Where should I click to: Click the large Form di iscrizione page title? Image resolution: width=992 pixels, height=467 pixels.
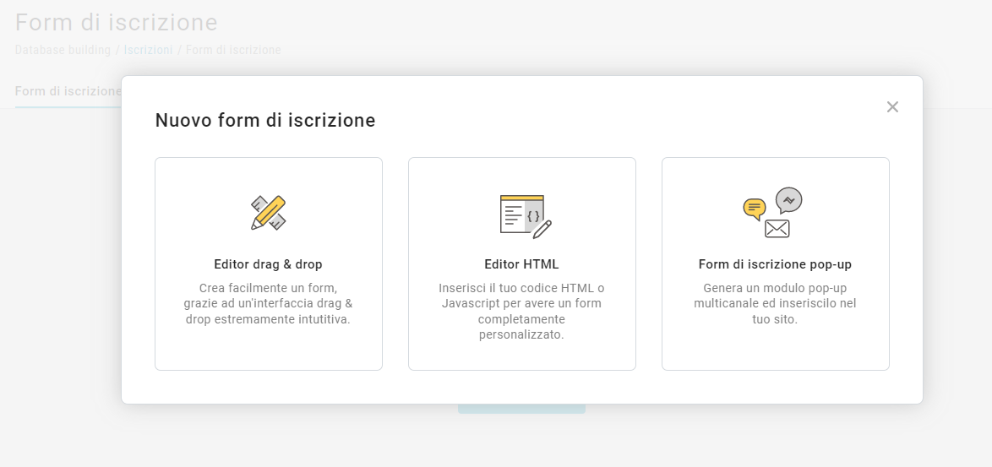pos(117,22)
